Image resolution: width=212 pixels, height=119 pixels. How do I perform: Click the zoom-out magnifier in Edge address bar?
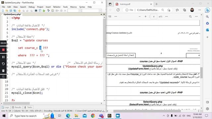pyautogui.click(x=163, y=10)
